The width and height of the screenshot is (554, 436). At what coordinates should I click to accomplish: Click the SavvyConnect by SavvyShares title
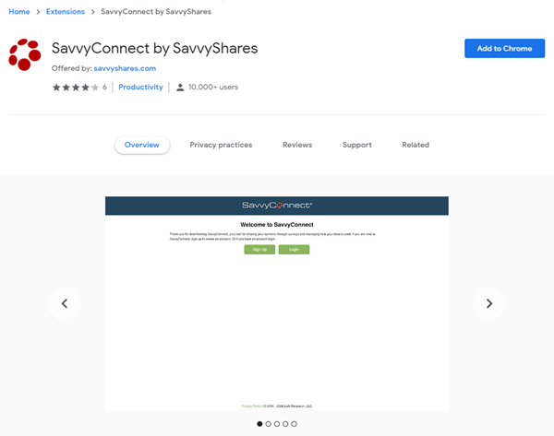coord(155,48)
